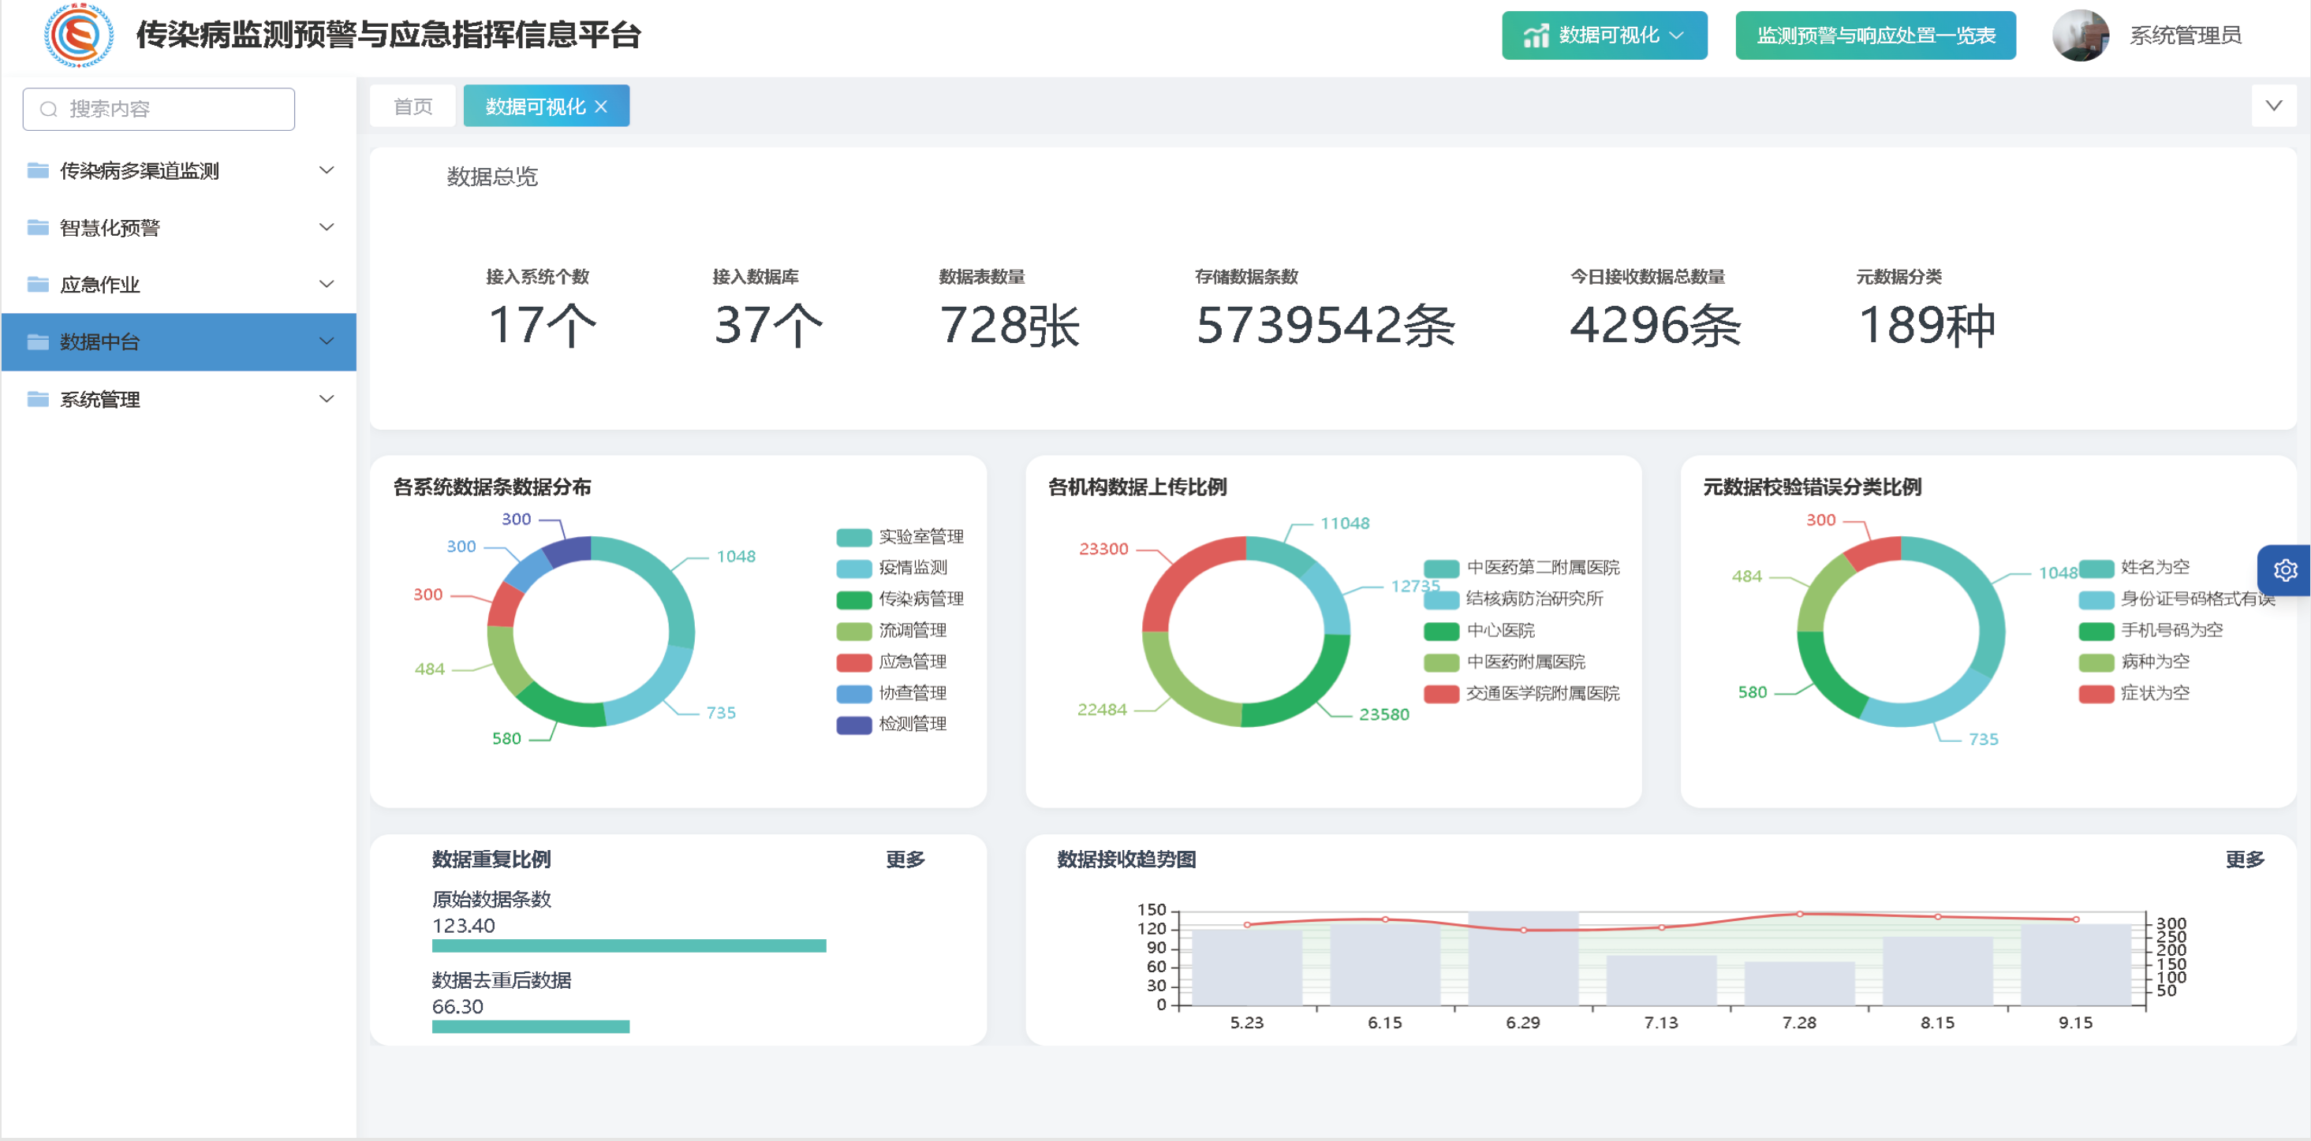Toggle 姓名为空 legend item
The height and width of the screenshot is (1141, 2311).
(x=2134, y=568)
